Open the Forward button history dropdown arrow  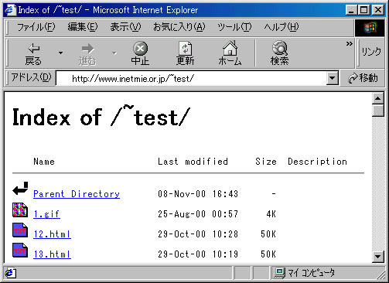[114, 53]
